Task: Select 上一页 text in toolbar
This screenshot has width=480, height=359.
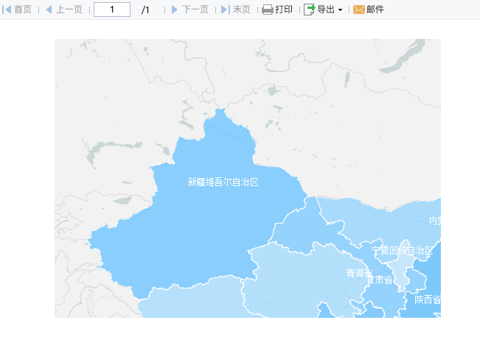Action: (69, 10)
